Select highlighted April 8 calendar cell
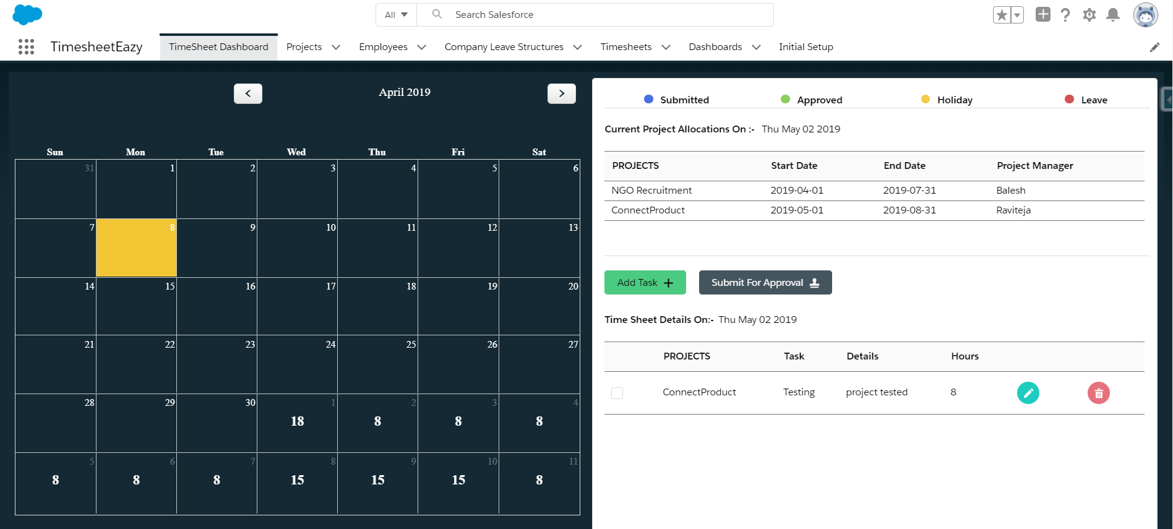 (136, 247)
